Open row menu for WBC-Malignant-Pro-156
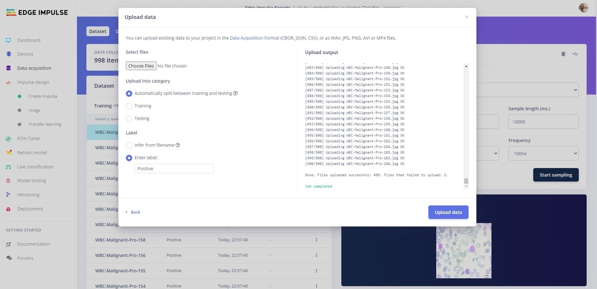597x289 pixels. [x=316, y=255]
